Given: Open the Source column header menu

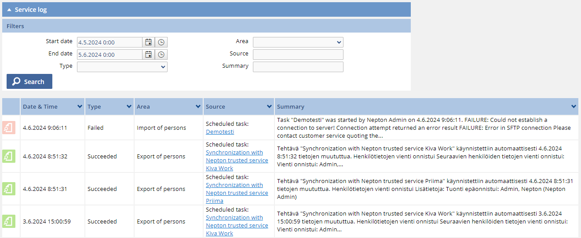Looking at the screenshot, I should tap(269, 106).
